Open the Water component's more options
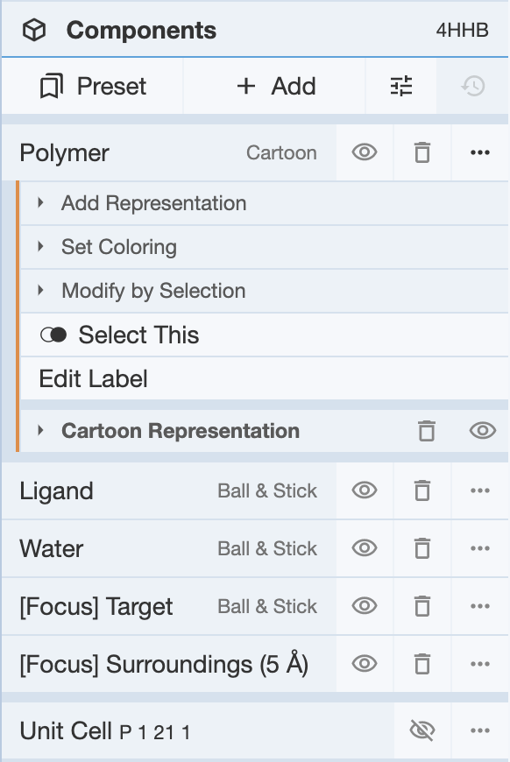Image resolution: width=510 pixels, height=762 pixels. click(x=480, y=547)
